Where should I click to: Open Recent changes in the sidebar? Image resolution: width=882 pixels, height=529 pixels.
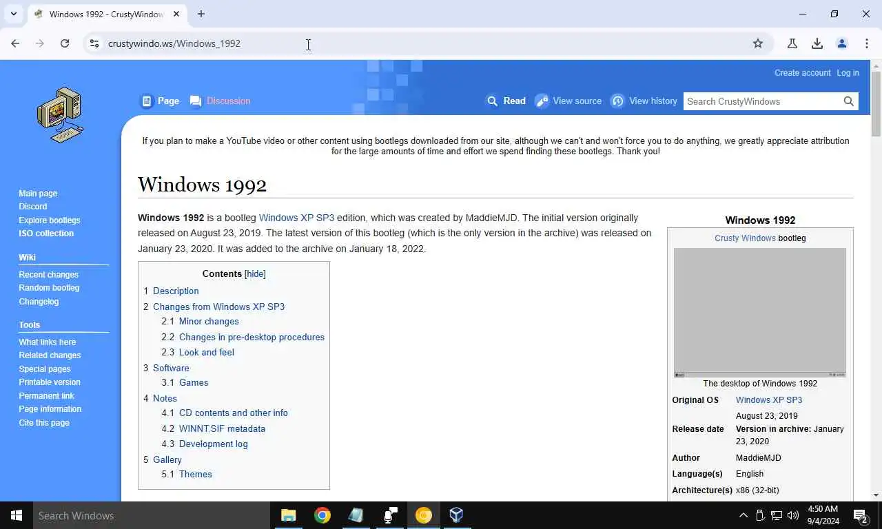coord(49,275)
